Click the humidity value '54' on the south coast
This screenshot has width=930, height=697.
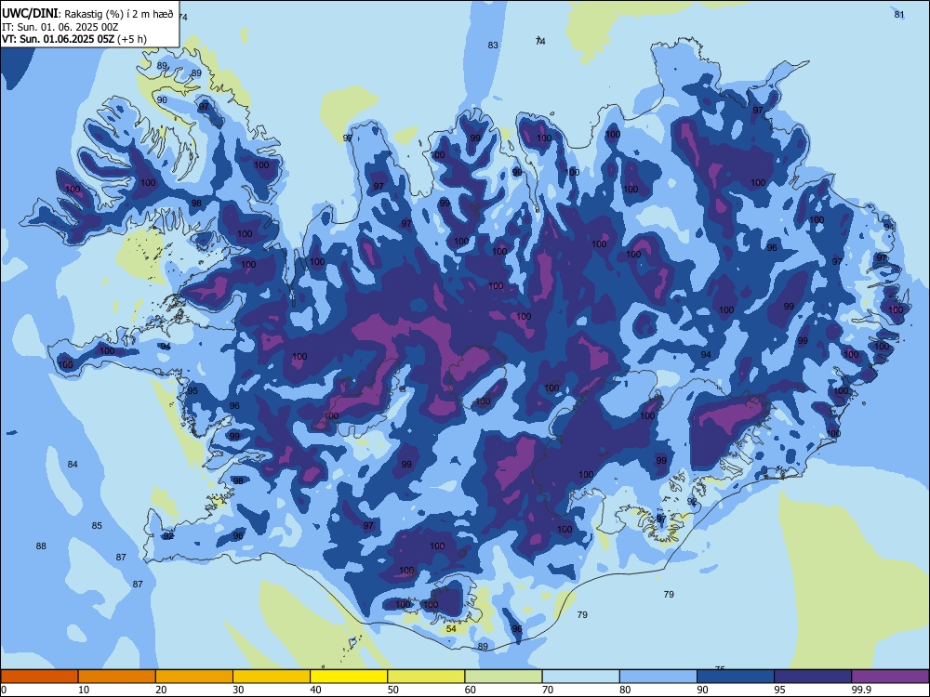pos(451,629)
